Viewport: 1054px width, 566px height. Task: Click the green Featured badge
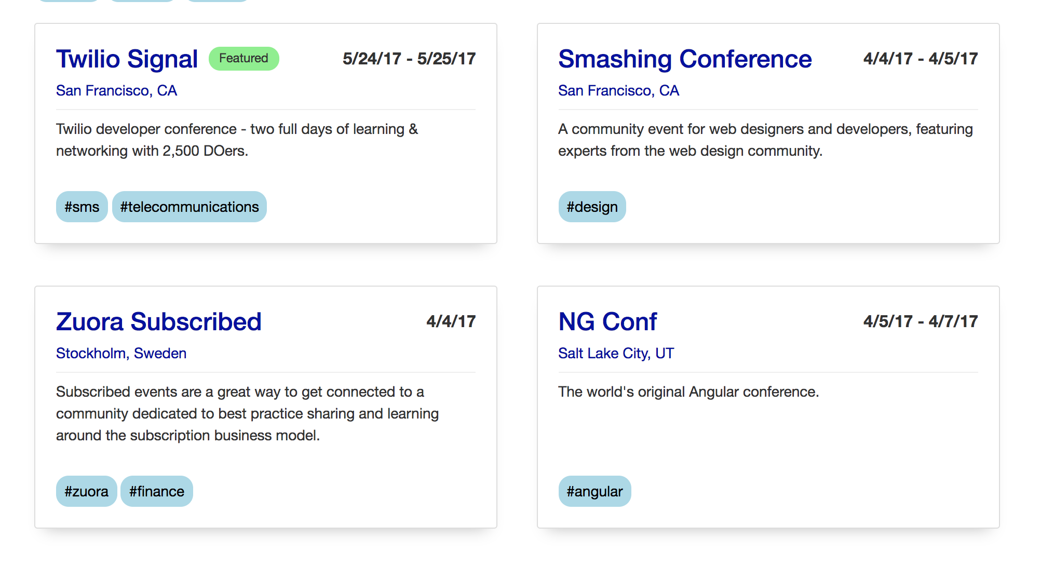pyautogui.click(x=244, y=58)
